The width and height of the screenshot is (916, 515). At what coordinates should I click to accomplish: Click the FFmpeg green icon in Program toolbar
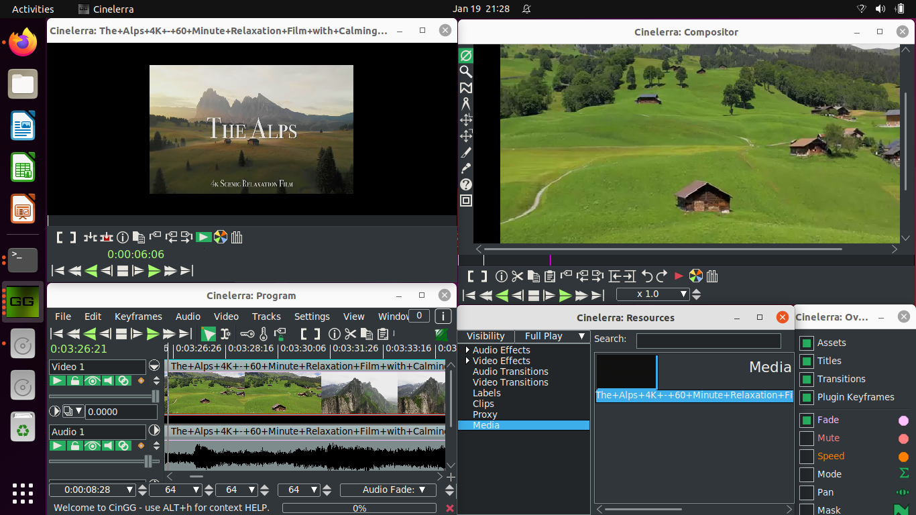[441, 334]
